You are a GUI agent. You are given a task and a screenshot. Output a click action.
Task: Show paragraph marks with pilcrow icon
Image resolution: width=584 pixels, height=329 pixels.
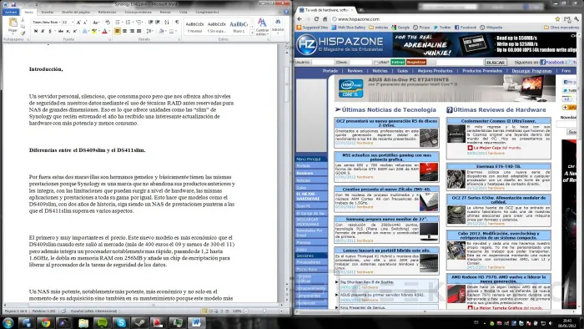(x=177, y=22)
